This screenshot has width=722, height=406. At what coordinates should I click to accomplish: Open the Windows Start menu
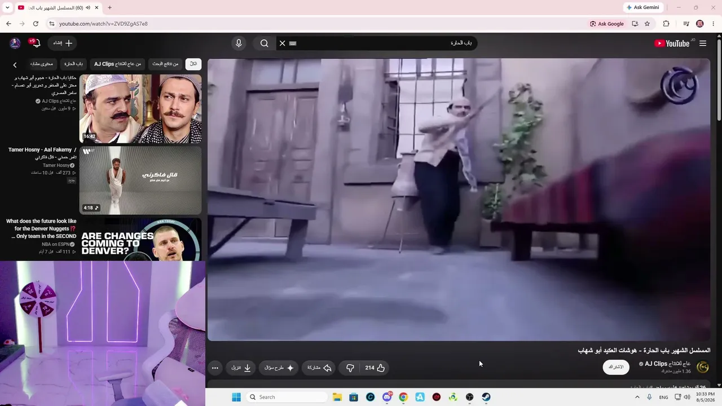(236, 397)
